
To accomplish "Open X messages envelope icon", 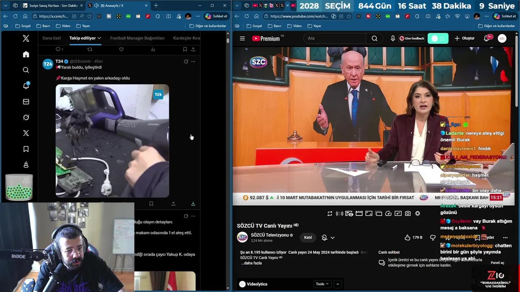I will pyautogui.click(x=26, y=102).
